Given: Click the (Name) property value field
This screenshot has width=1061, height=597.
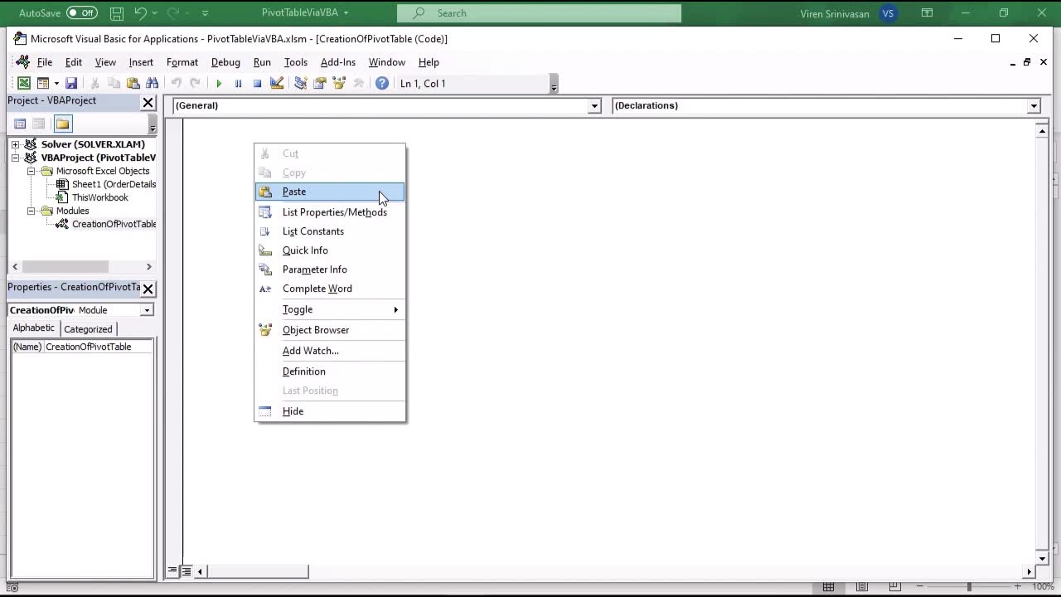Looking at the screenshot, I should point(98,347).
